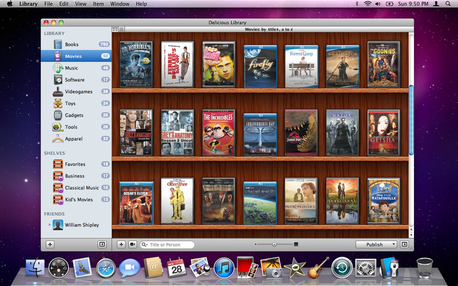Select the Favorites shelf
The width and height of the screenshot is (458, 286).
(74, 164)
